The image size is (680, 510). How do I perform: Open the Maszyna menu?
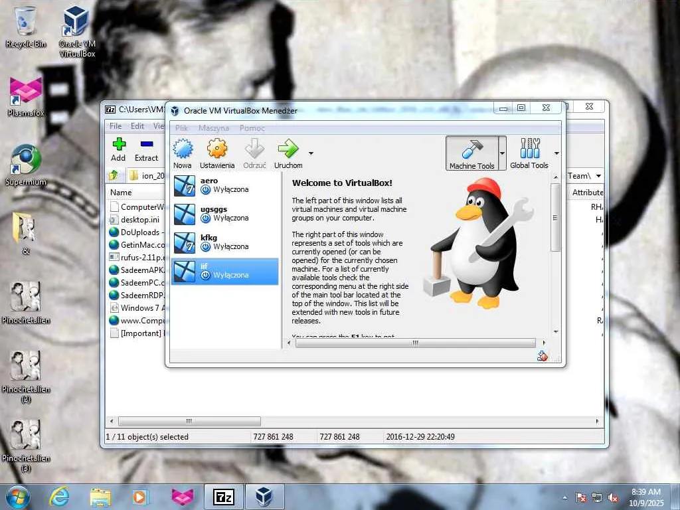[x=213, y=128]
